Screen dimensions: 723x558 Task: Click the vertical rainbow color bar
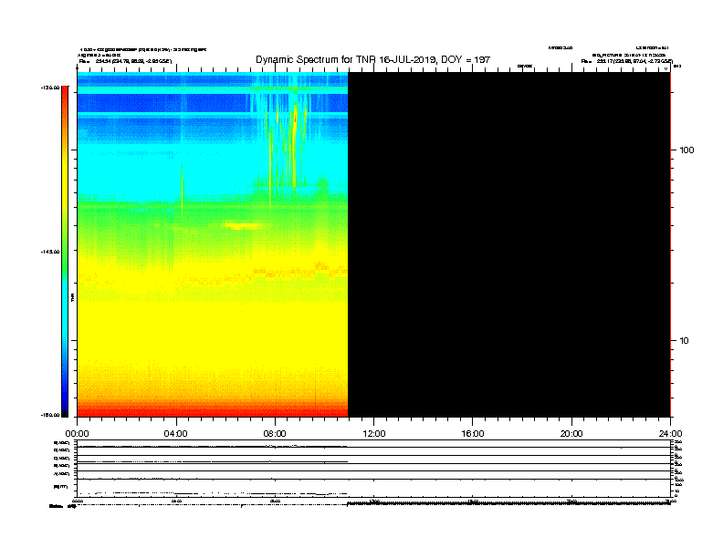tap(65, 252)
